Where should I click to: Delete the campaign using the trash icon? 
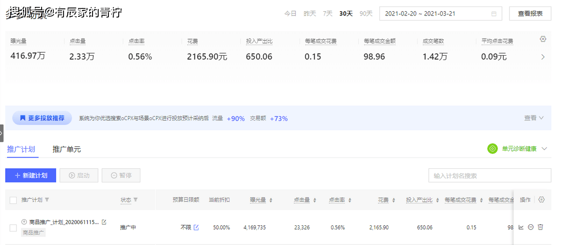(x=540, y=227)
